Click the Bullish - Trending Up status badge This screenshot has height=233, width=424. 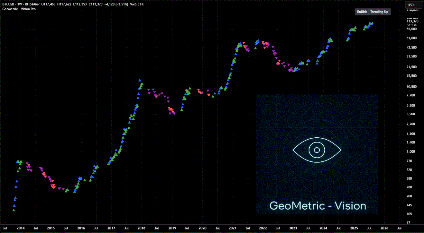coord(373,12)
